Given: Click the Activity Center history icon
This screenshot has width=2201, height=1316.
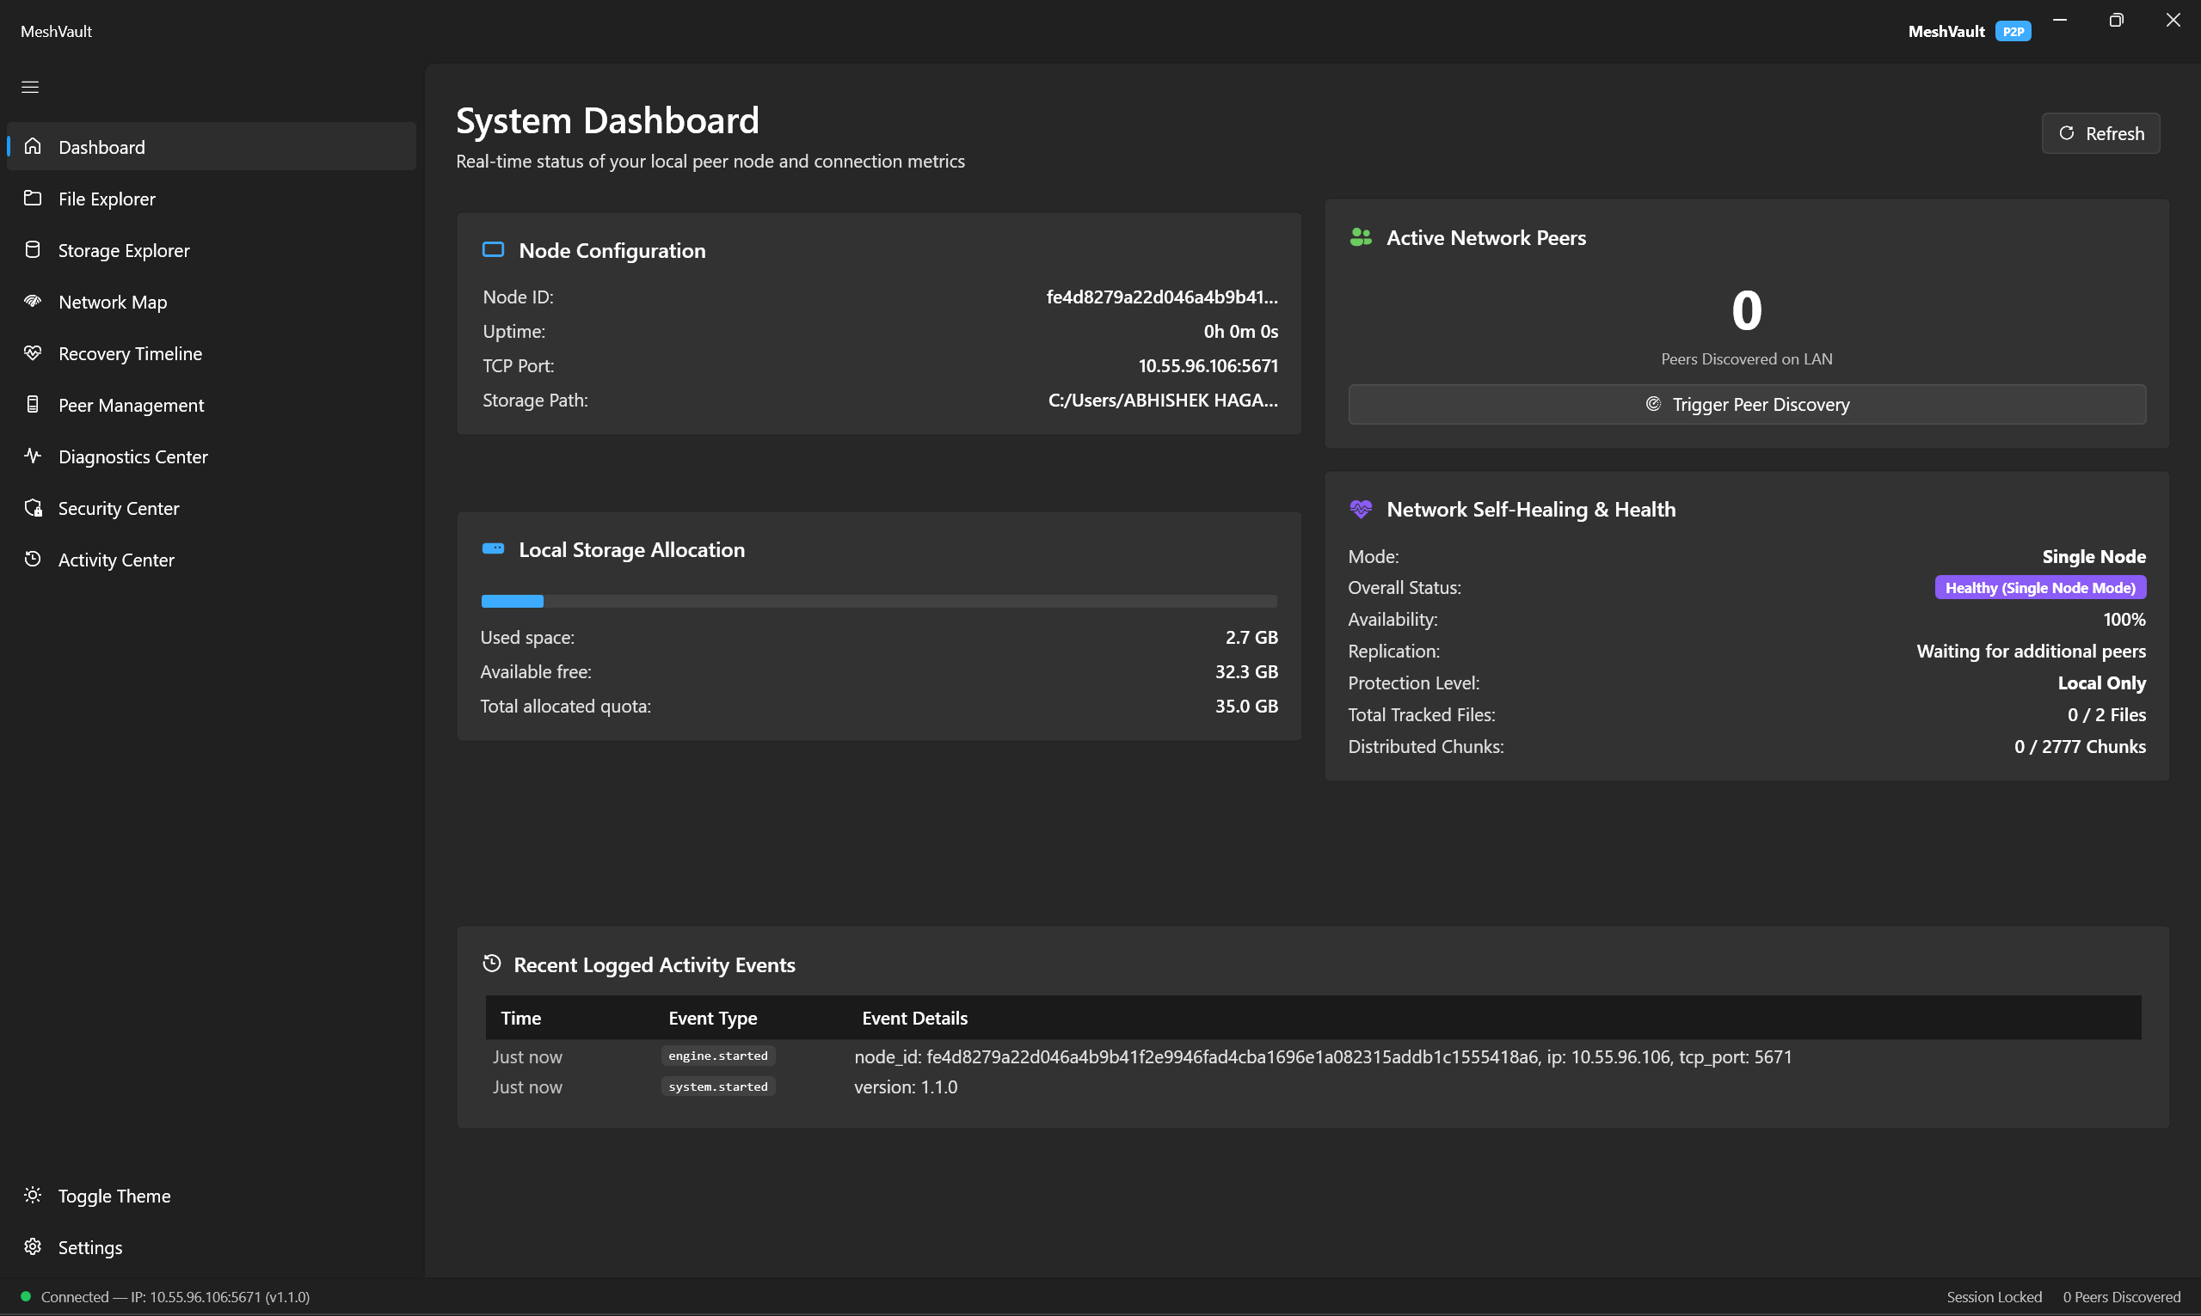Looking at the screenshot, I should 33,559.
